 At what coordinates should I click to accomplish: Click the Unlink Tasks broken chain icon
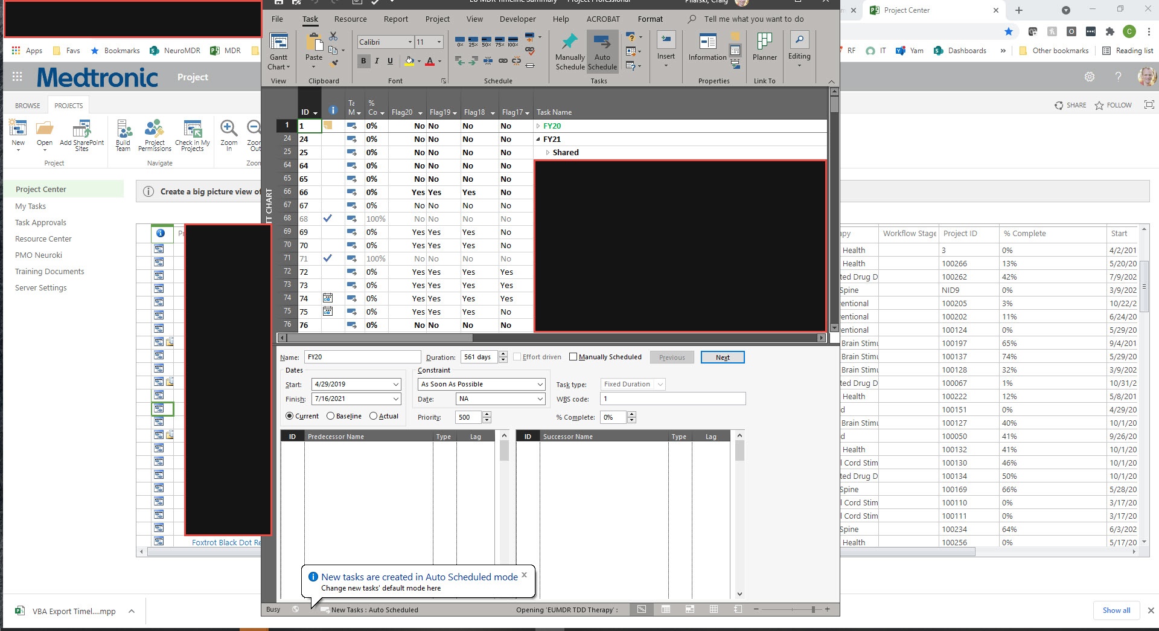point(516,60)
